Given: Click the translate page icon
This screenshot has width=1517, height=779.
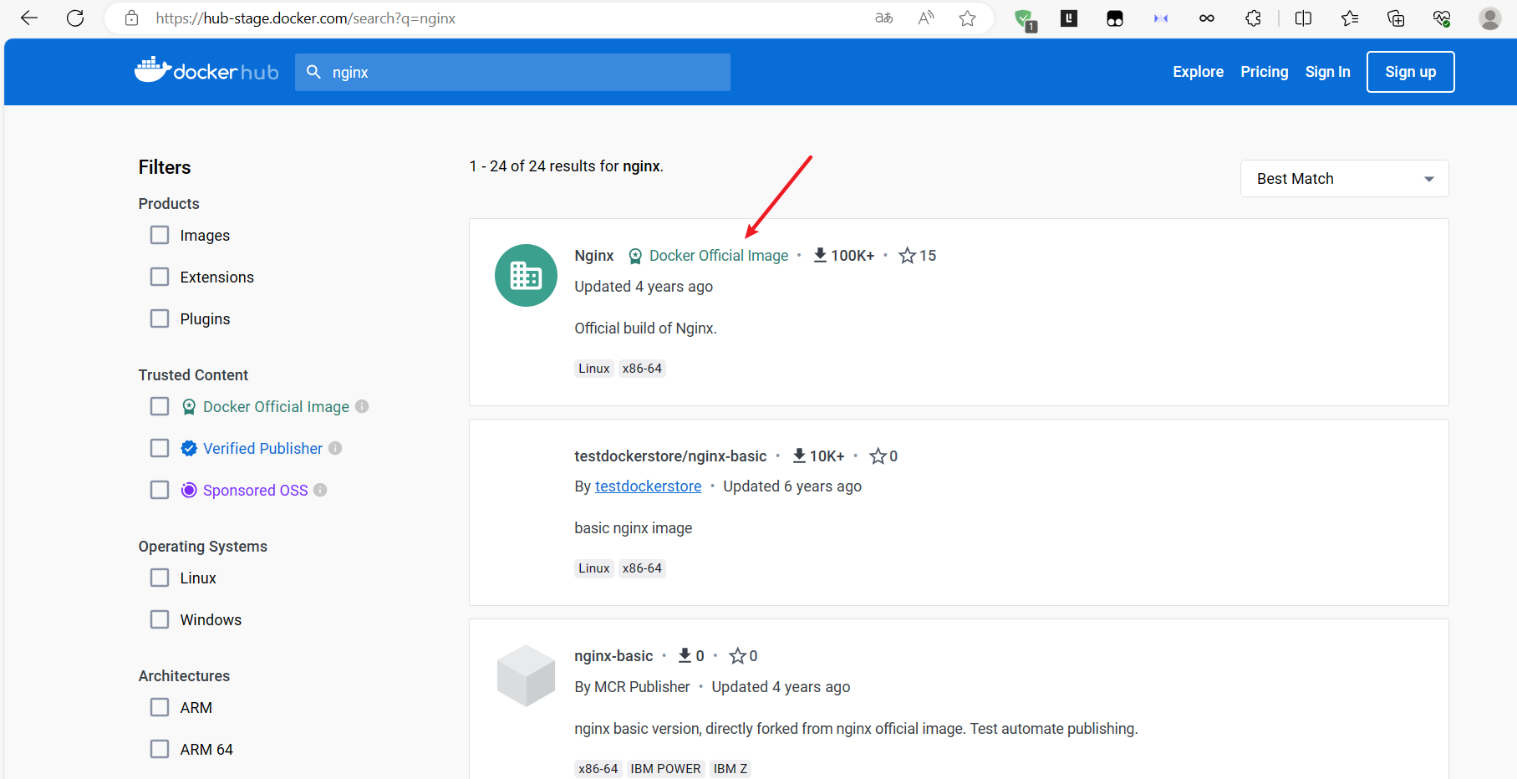Looking at the screenshot, I should pyautogui.click(x=883, y=18).
